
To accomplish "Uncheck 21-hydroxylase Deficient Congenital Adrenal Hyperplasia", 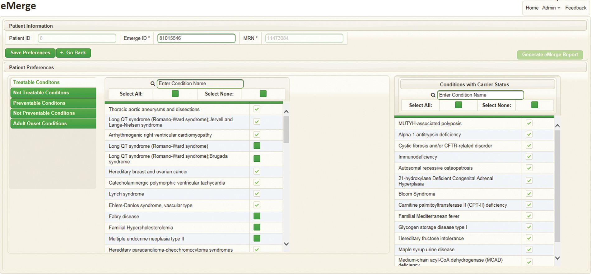I will click(x=529, y=181).
